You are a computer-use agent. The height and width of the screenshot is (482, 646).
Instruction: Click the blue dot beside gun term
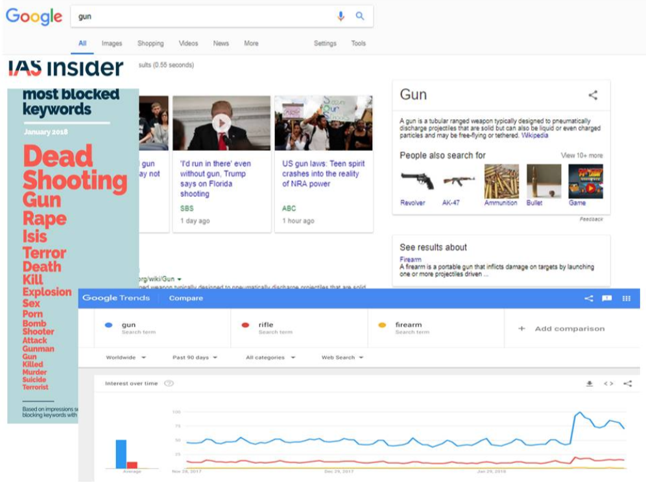(x=109, y=325)
